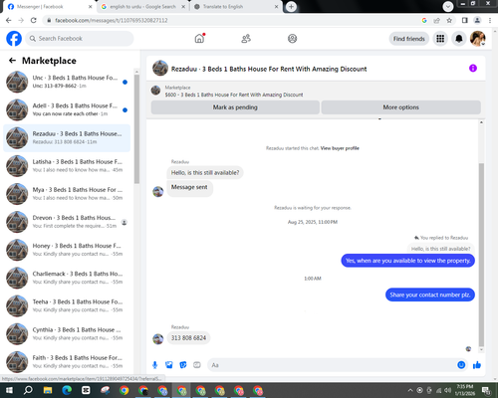498x398 pixels.
Task: Click the chat scrollbar down arrow
Action: (481, 350)
